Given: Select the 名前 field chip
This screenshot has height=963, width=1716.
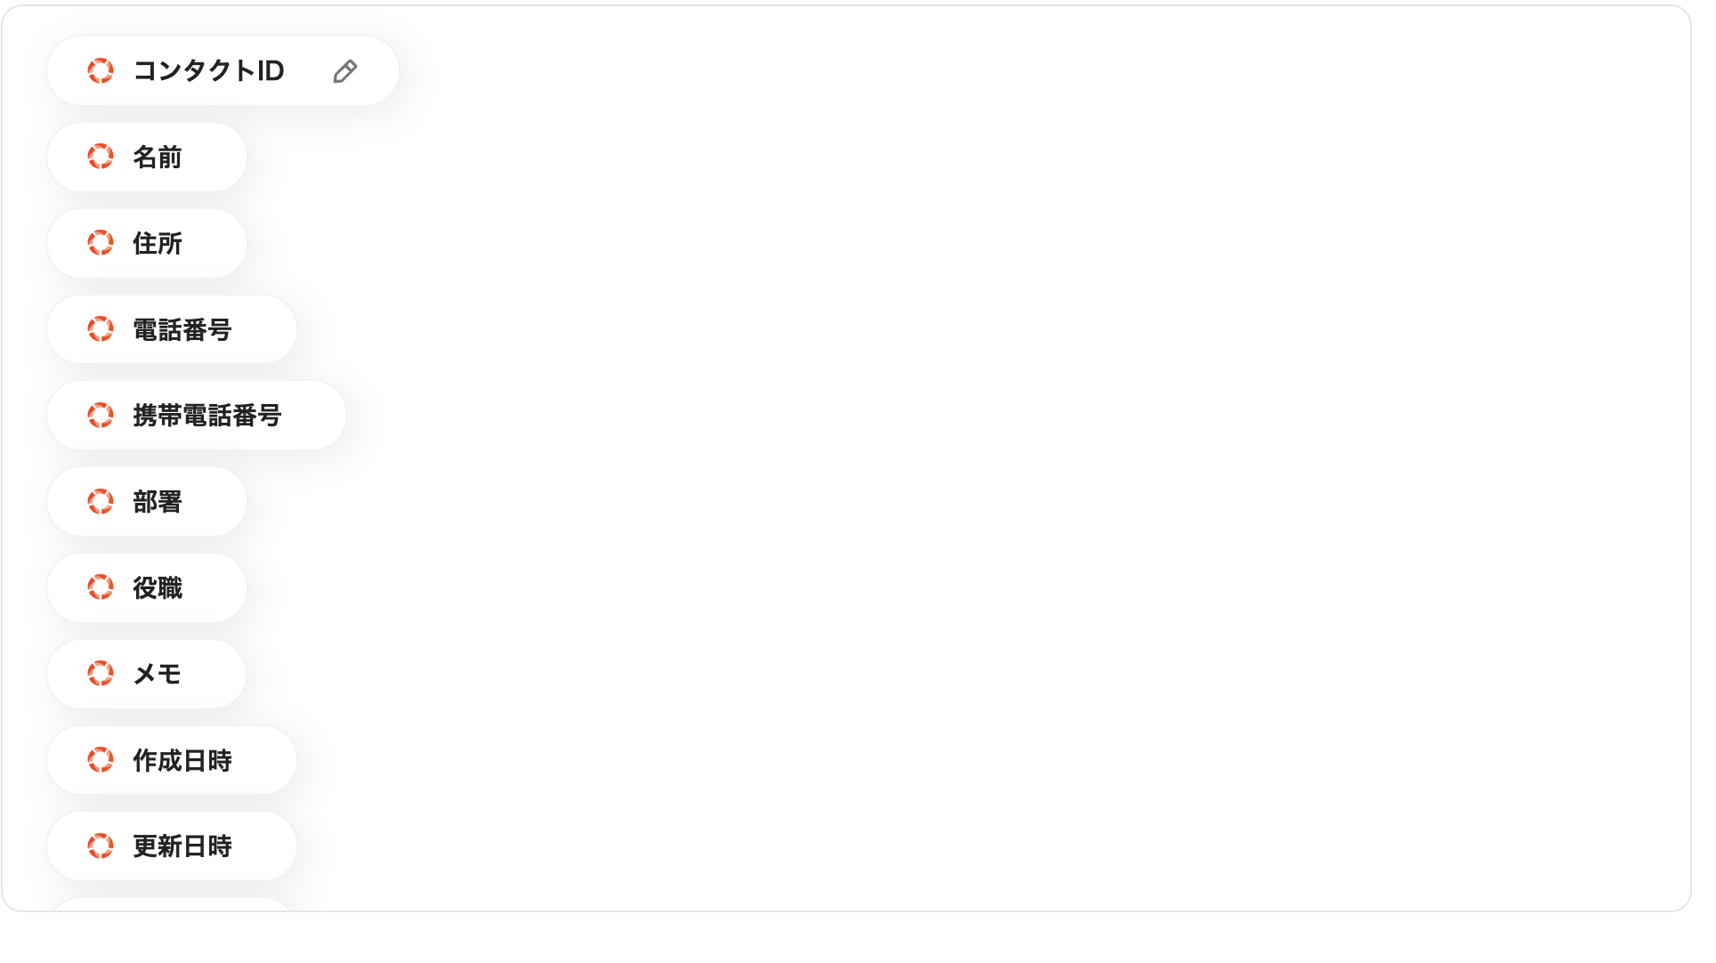Looking at the screenshot, I should click(147, 157).
